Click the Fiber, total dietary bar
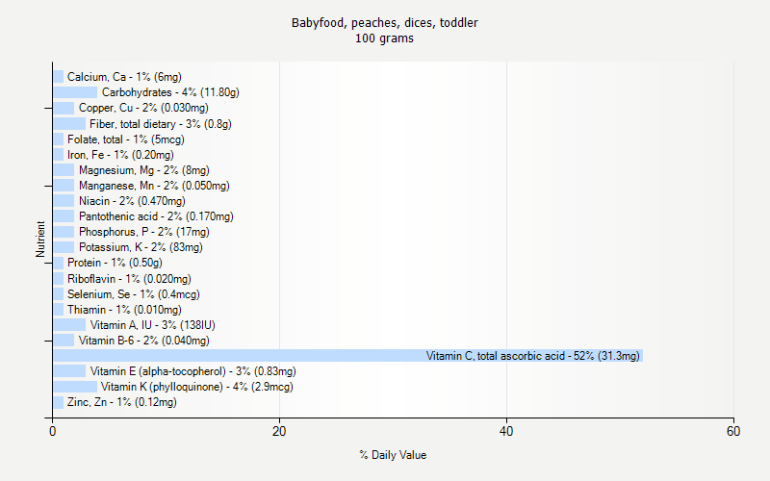This screenshot has width=770, height=481. 69,124
